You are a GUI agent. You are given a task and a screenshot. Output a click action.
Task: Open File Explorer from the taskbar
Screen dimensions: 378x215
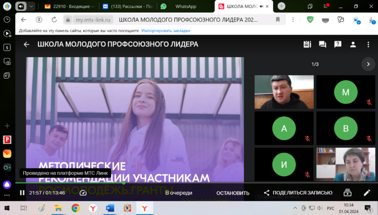(59, 208)
